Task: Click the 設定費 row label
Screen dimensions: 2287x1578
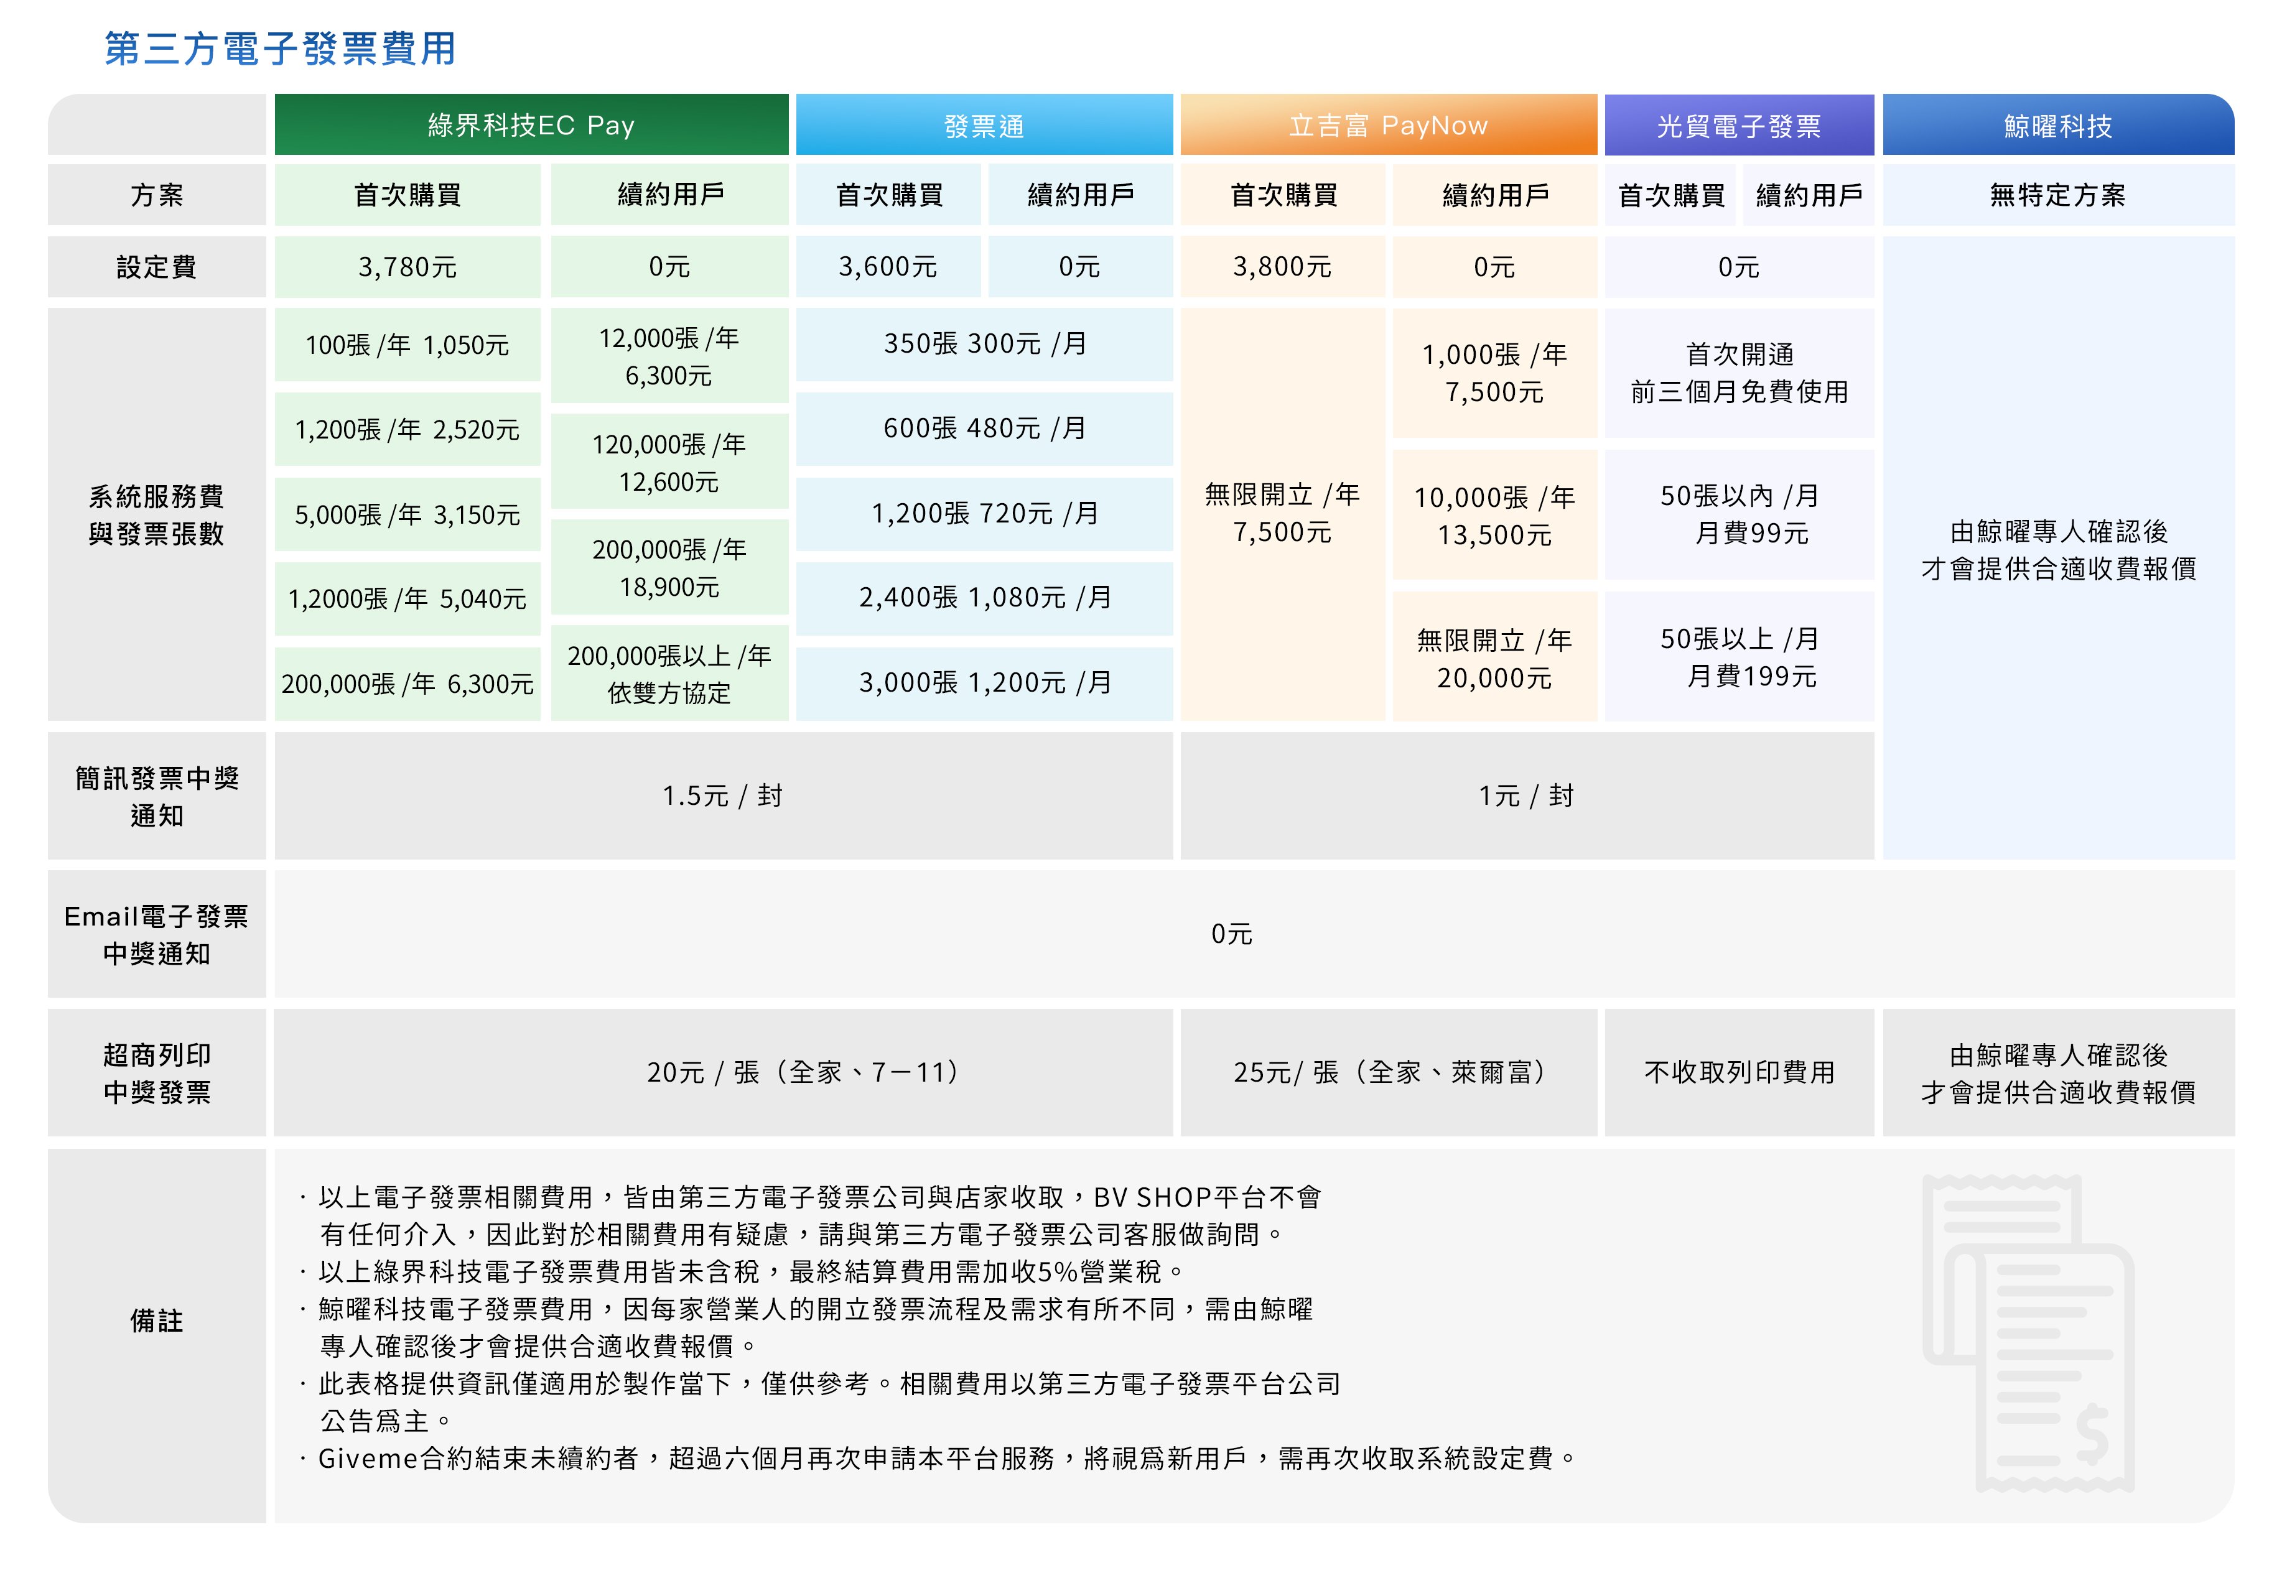Action: pos(156,267)
